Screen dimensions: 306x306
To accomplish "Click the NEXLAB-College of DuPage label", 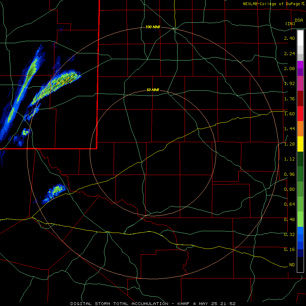I will click(271, 4).
